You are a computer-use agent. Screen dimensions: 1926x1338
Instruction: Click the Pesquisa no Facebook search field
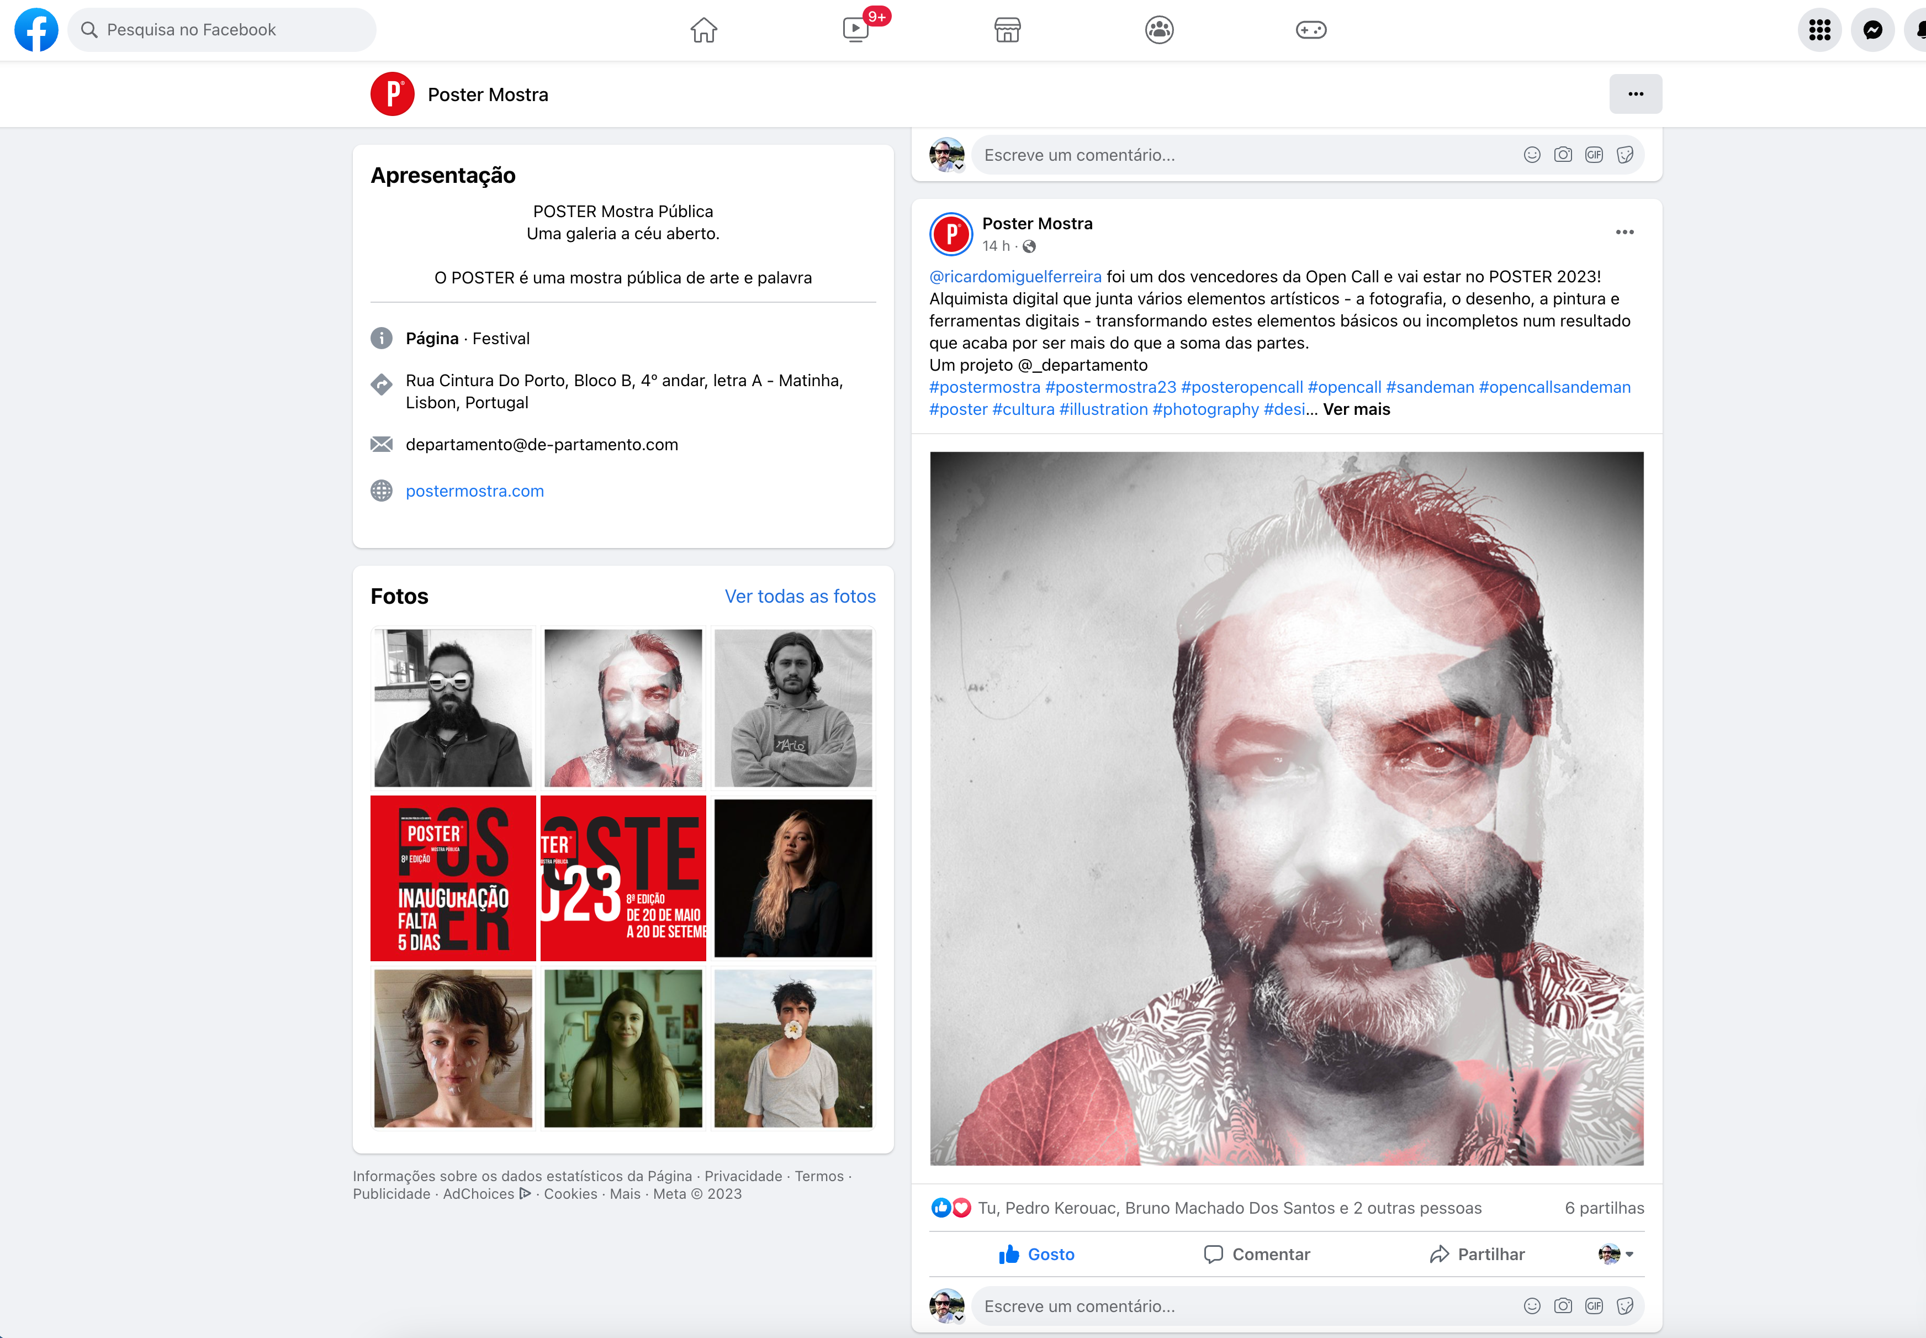[x=222, y=30]
